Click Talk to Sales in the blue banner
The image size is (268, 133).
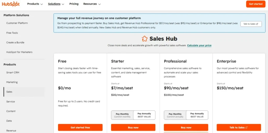tap(251, 24)
